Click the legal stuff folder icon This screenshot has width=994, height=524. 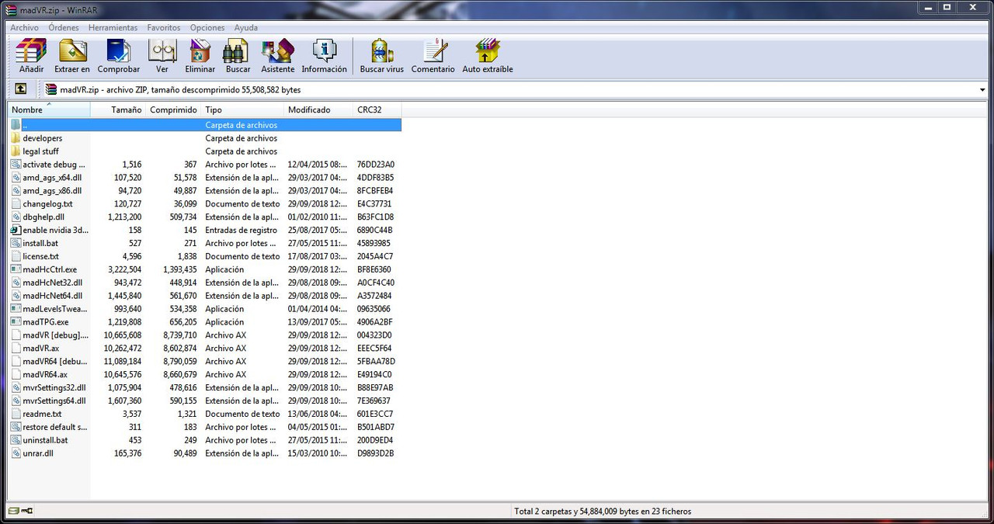[x=16, y=151]
